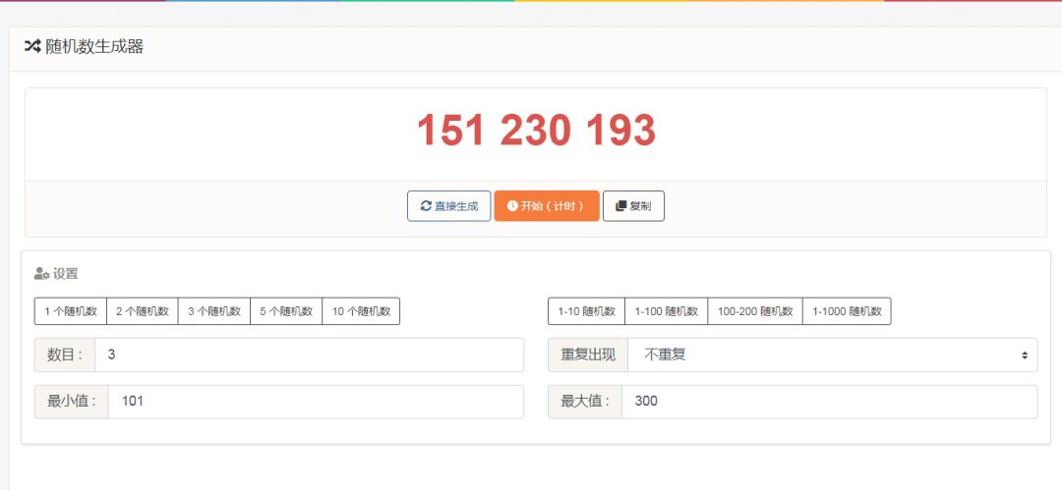Click the 设置 section heading
This screenshot has height=490, width=1062.
coord(66,274)
